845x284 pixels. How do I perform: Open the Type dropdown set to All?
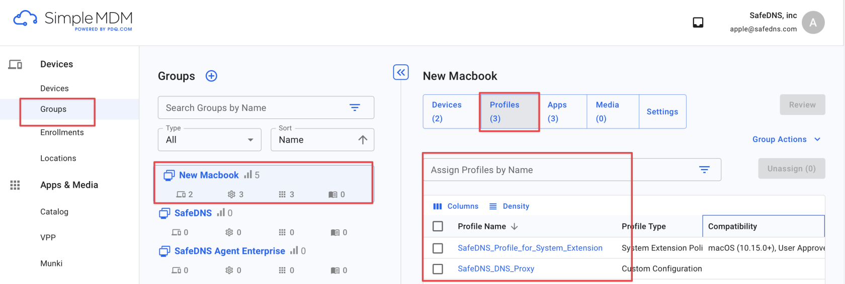[210, 139]
